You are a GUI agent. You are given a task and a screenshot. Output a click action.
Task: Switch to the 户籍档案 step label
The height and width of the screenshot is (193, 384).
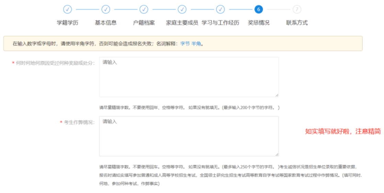tap(144, 23)
